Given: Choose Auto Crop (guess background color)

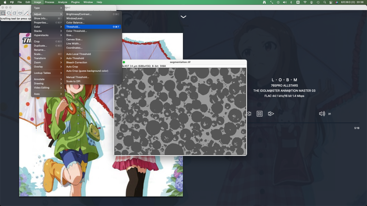Looking at the screenshot, I should coord(93,71).
